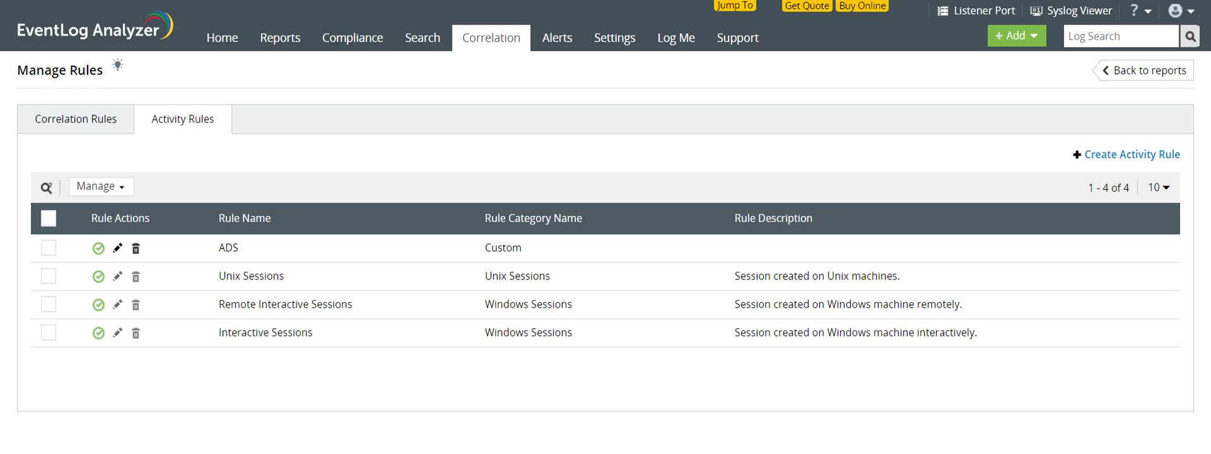Screen dimensions: 1211x454
Task: Select the Unix Sessions row checkbox
Action: point(49,276)
